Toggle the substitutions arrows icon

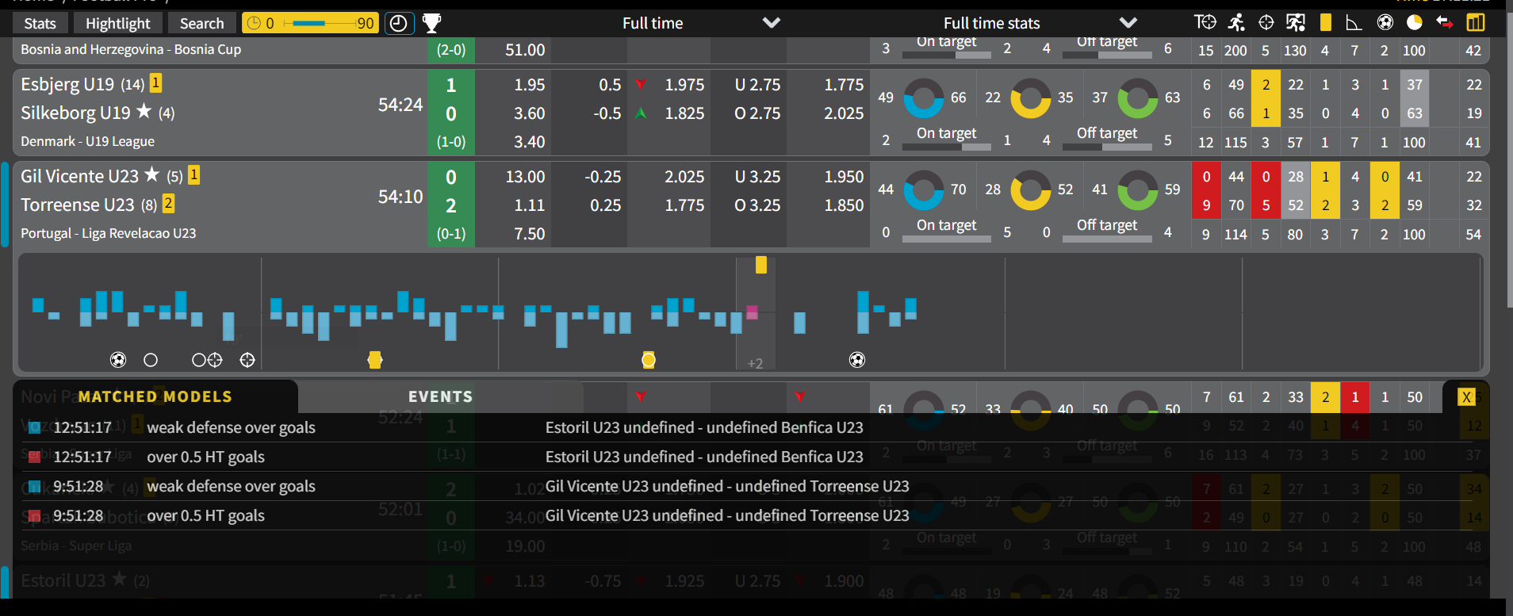click(x=1445, y=22)
